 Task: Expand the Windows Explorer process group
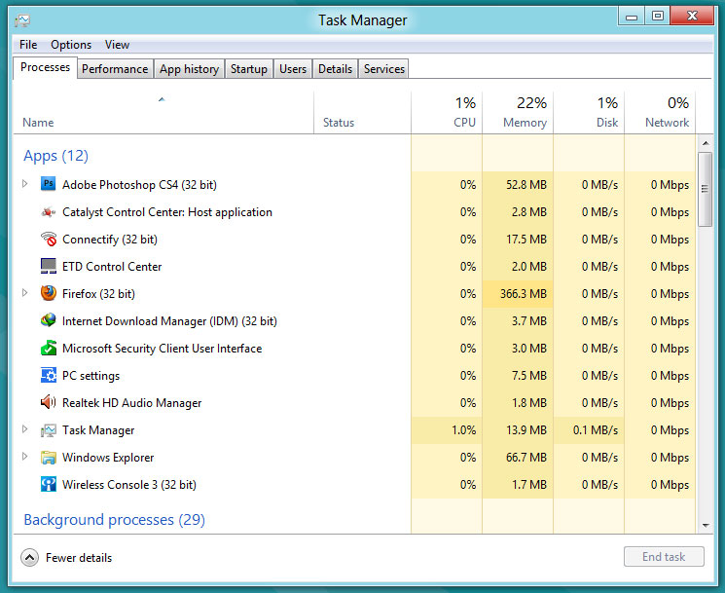click(25, 457)
